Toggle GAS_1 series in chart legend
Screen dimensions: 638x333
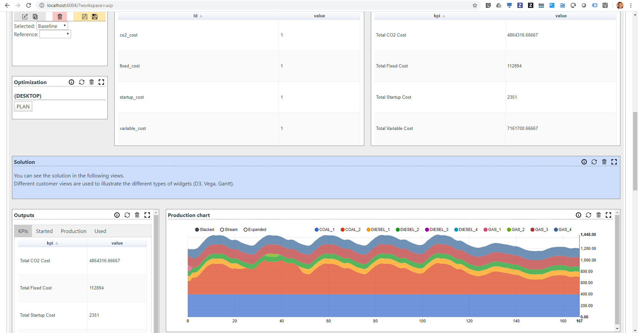click(492, 230)
